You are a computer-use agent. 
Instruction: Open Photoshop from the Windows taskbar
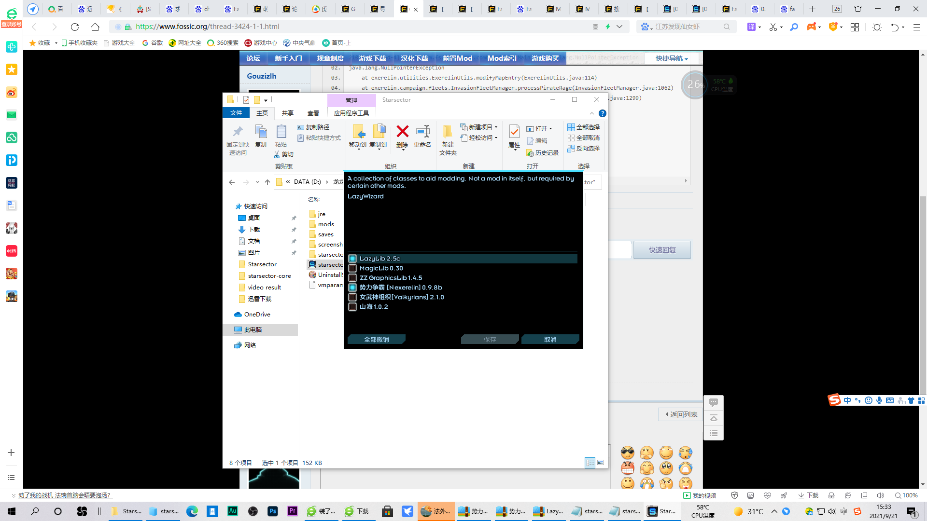(x=273, y=511)
